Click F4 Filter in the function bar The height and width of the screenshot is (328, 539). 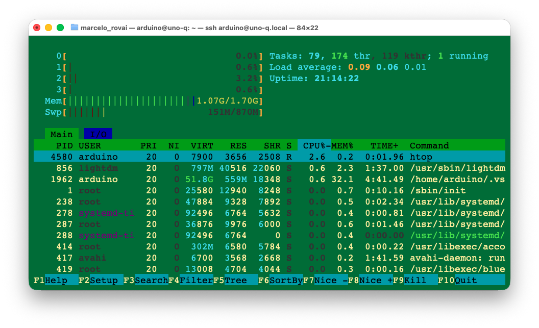tap(191, 280)
